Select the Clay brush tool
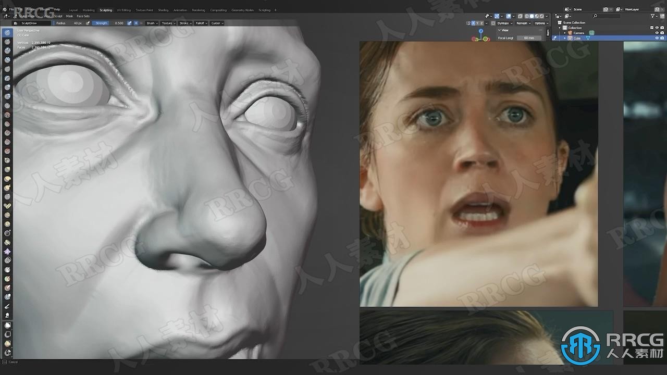 8,51
